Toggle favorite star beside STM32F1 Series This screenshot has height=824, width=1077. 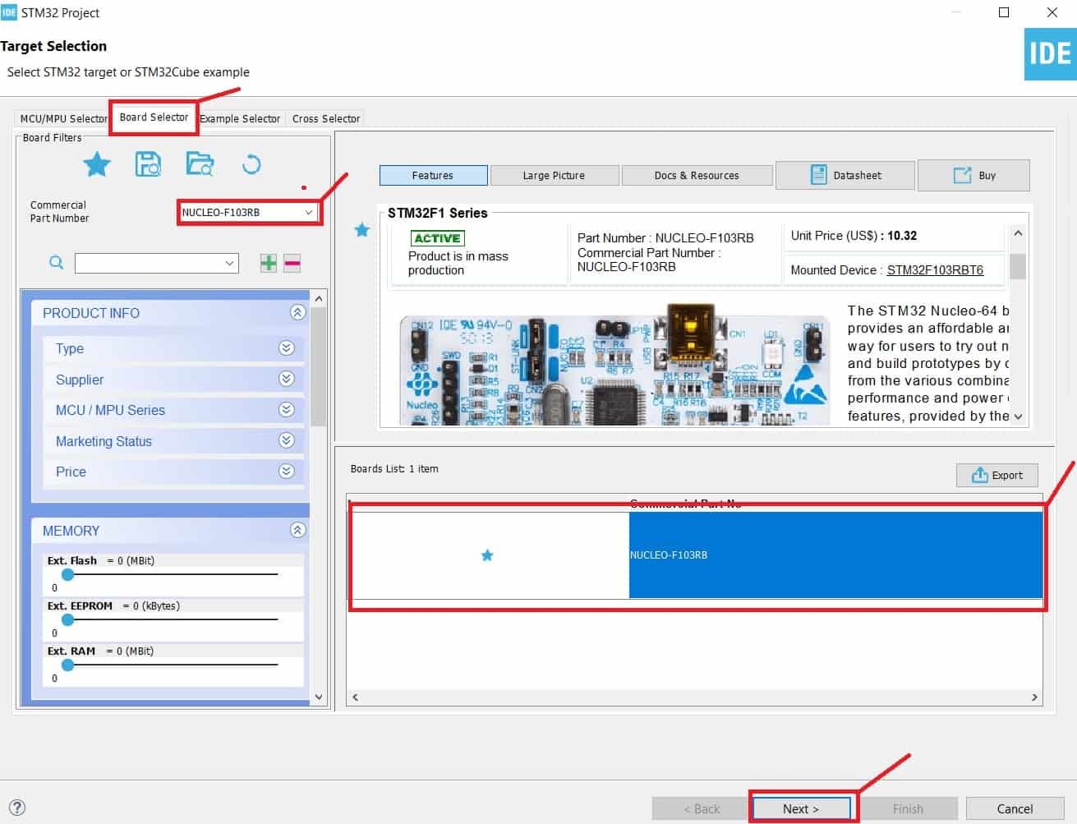(362, 230)
